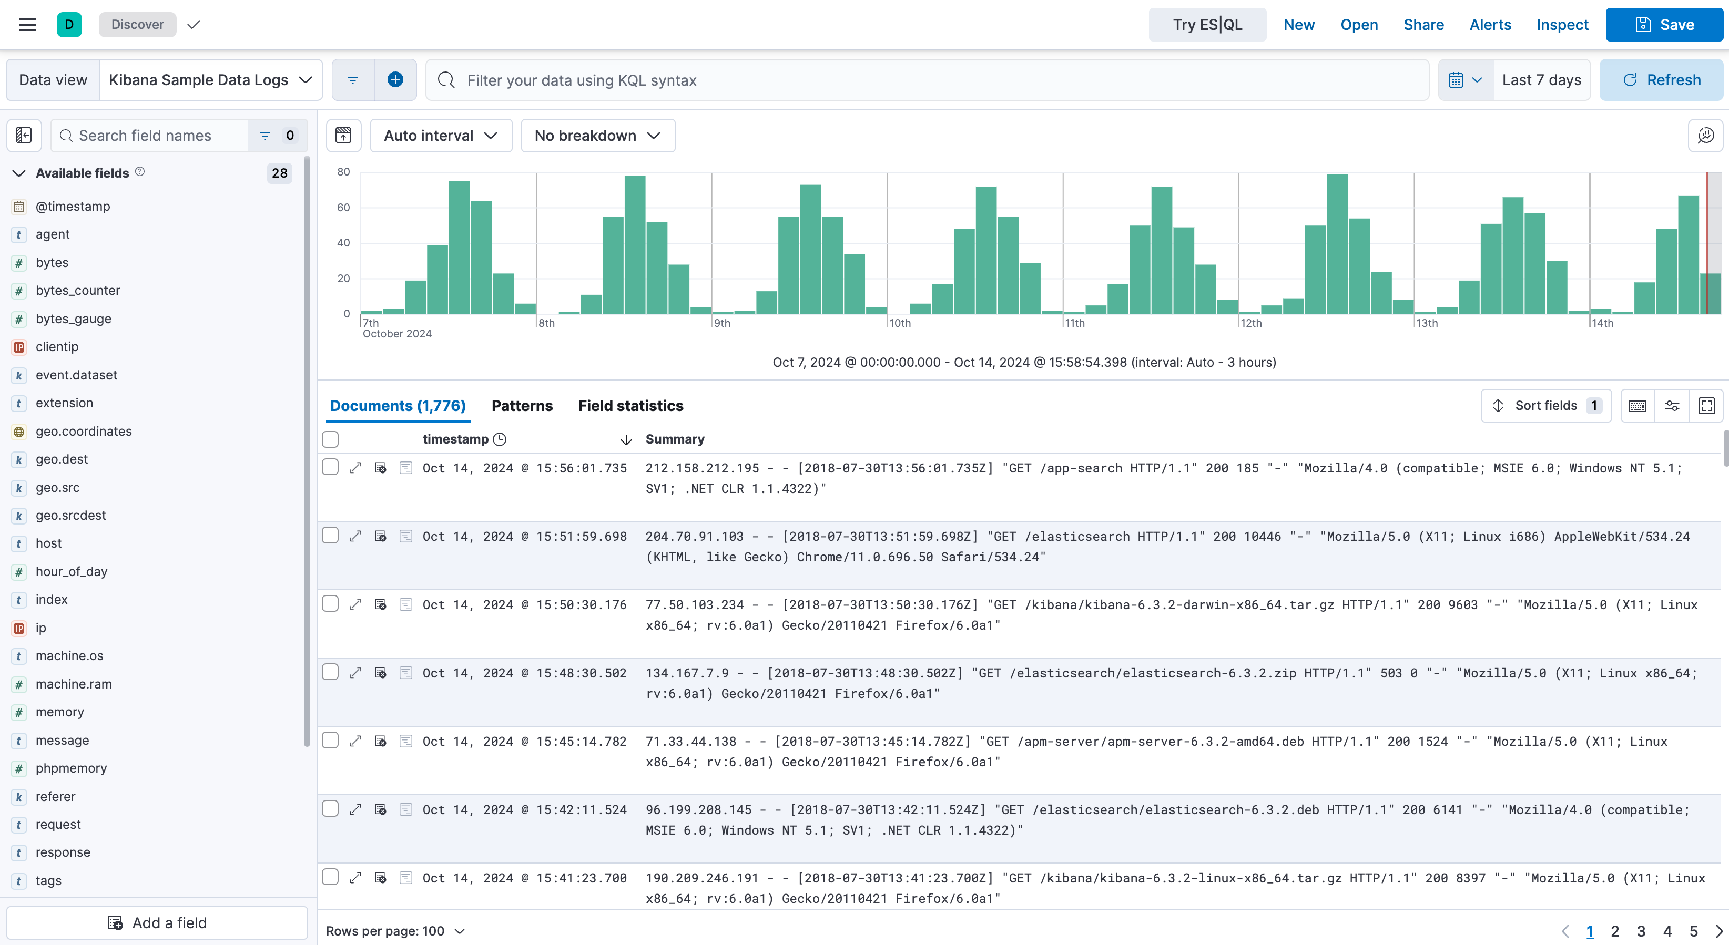Click the Inspect icon in top menu
The height and width of the screenshot is (945, 1729).
click(x=1562, y=24)
